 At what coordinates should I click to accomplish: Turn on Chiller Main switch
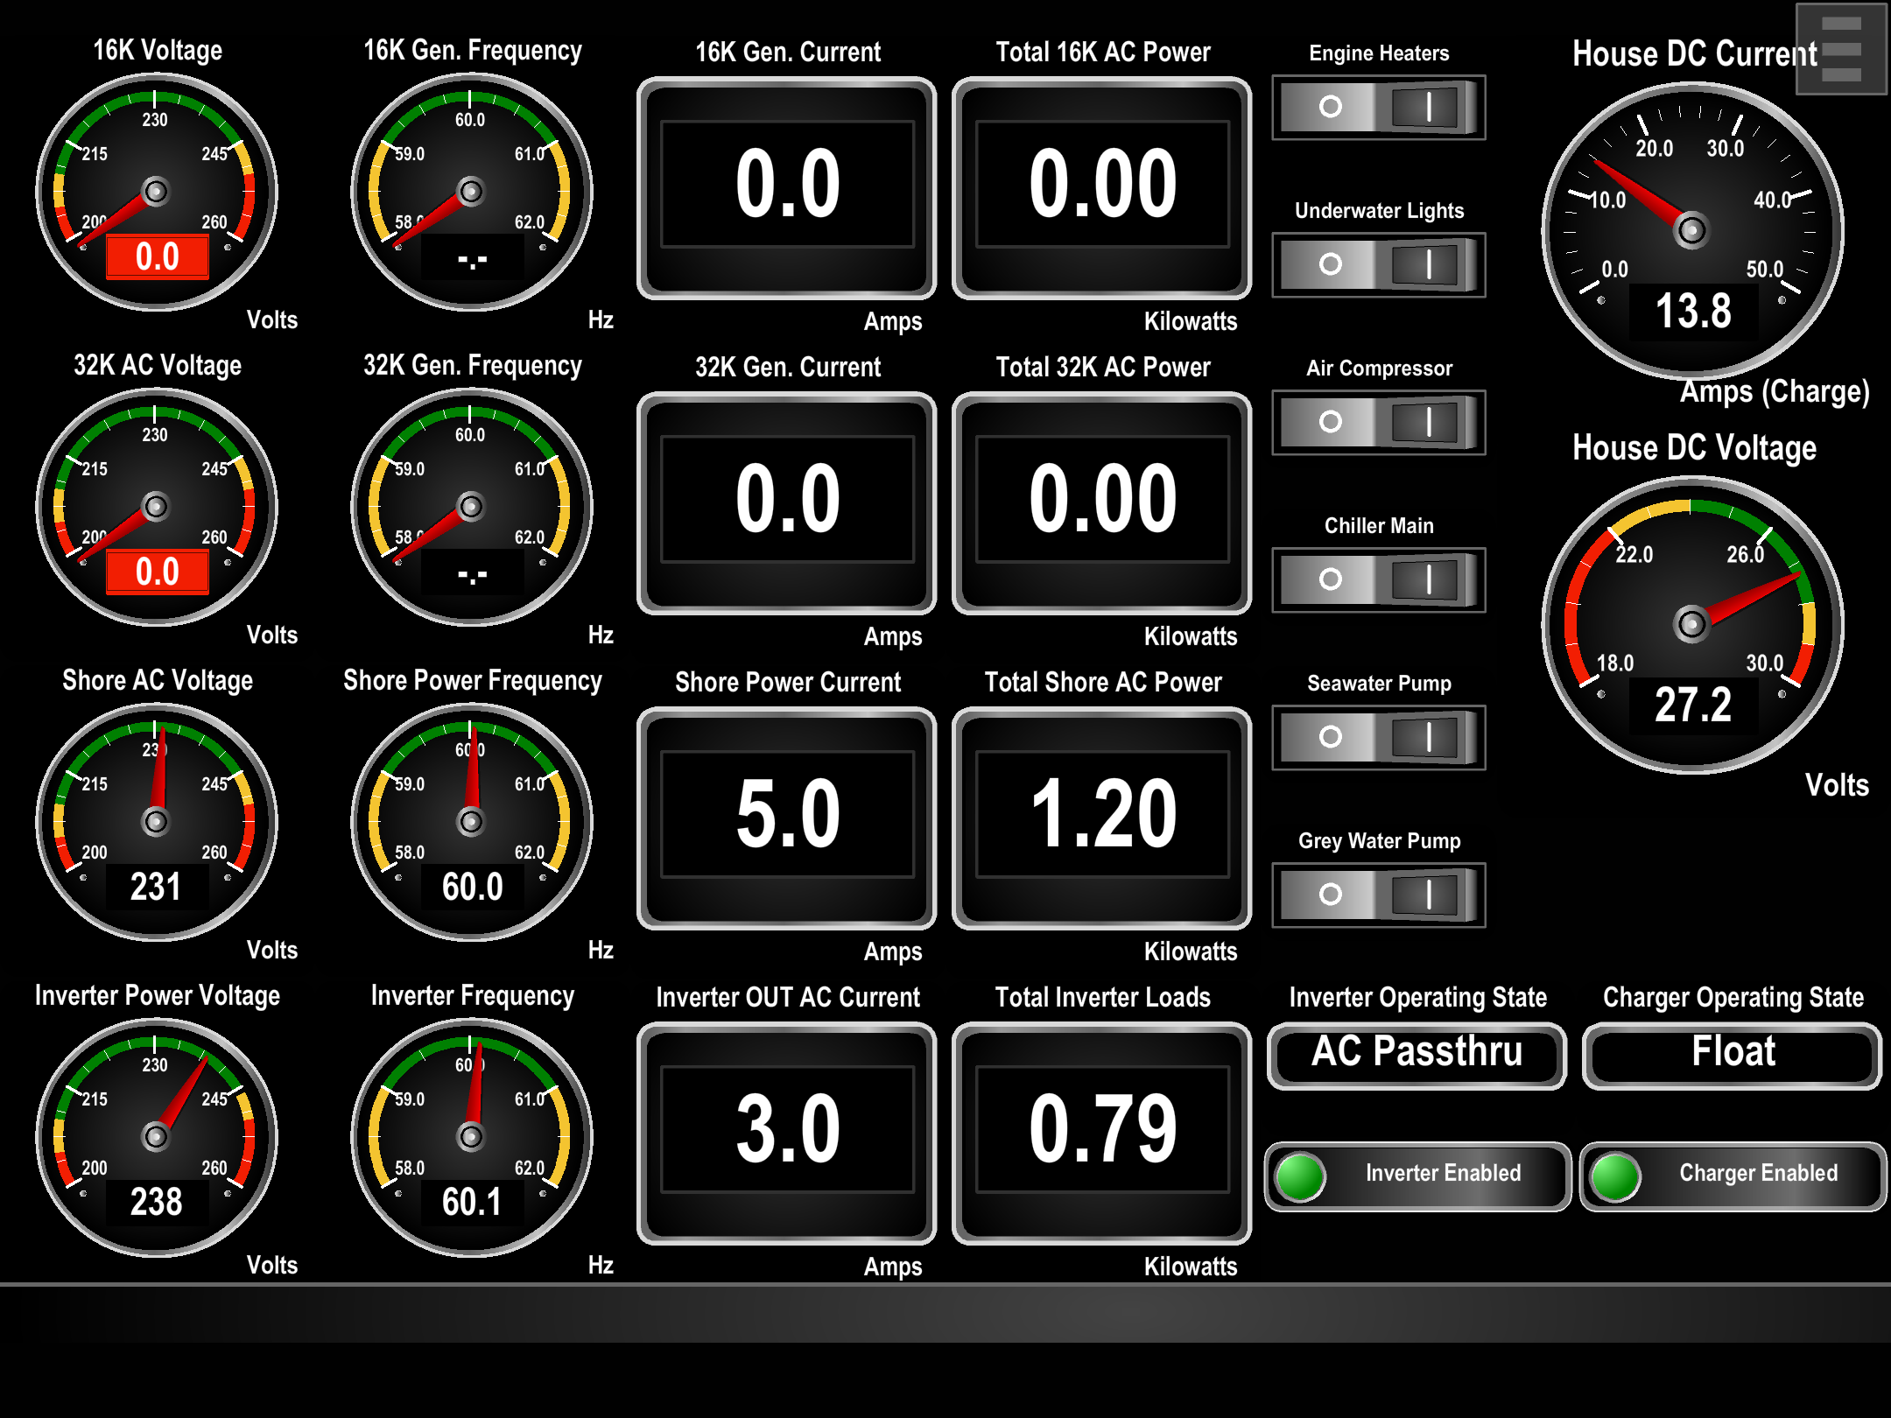click(x=1378, y=580)
